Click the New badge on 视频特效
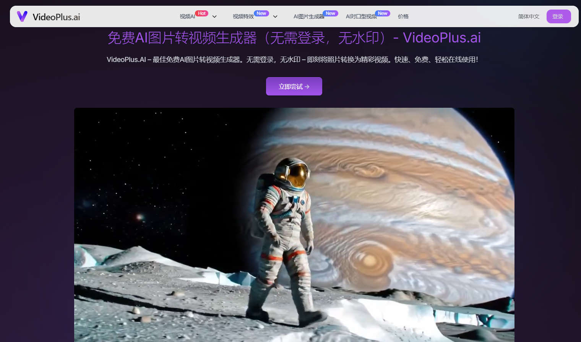 [261, 13]
